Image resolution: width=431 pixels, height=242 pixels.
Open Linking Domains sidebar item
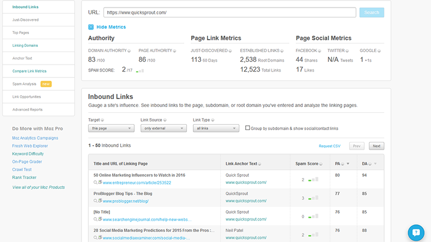point(38,46)
